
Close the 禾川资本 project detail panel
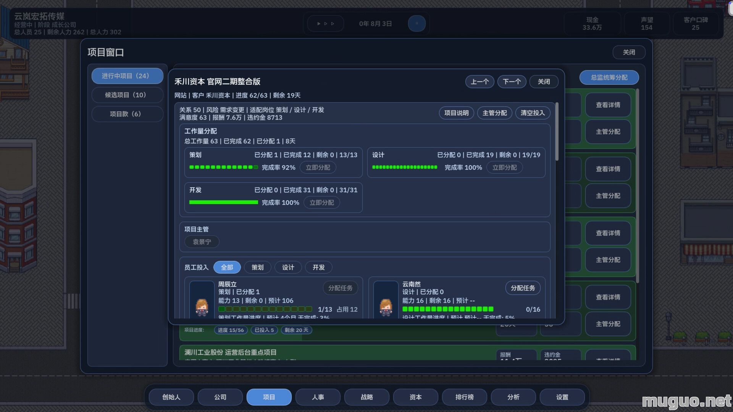(544, 82)
